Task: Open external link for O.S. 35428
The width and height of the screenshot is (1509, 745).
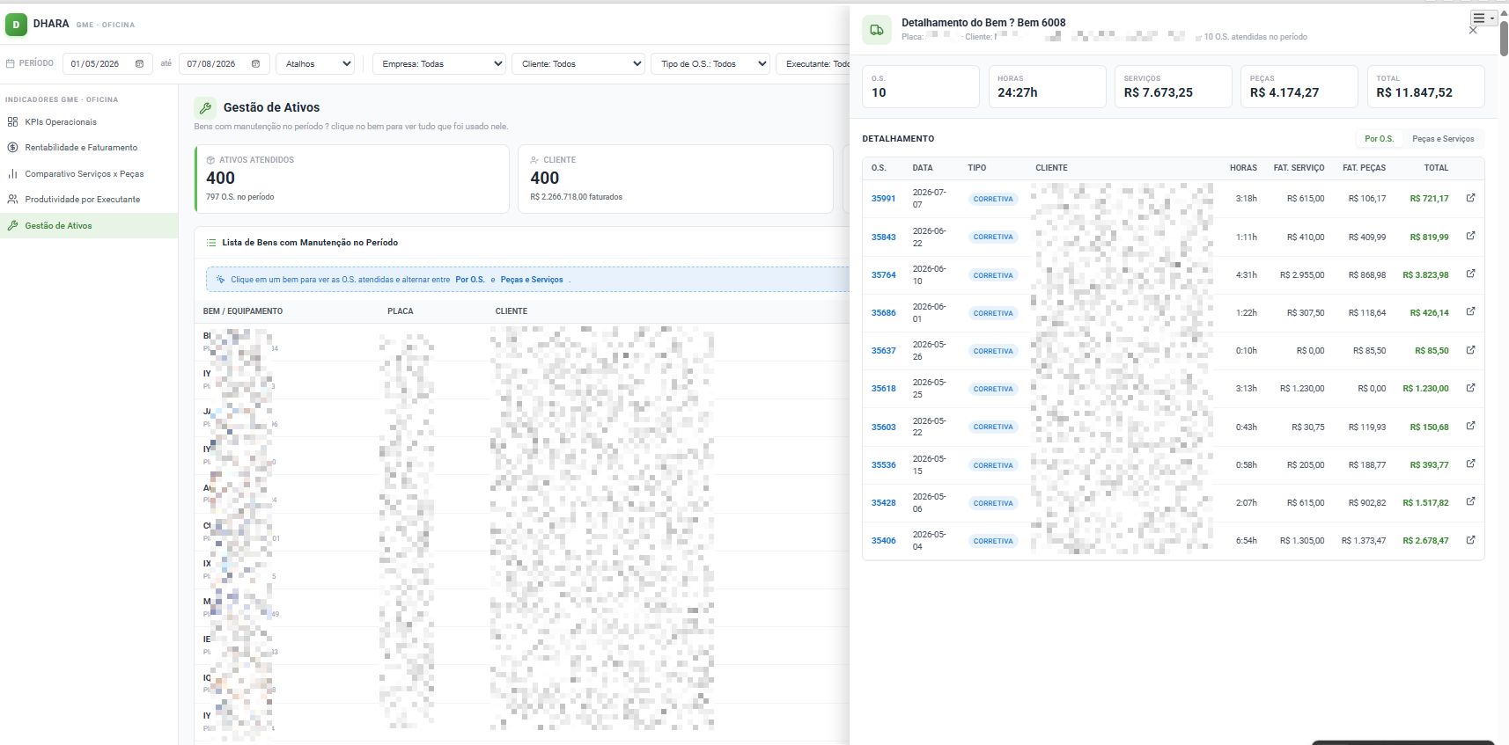Action: pos(1470,501)
